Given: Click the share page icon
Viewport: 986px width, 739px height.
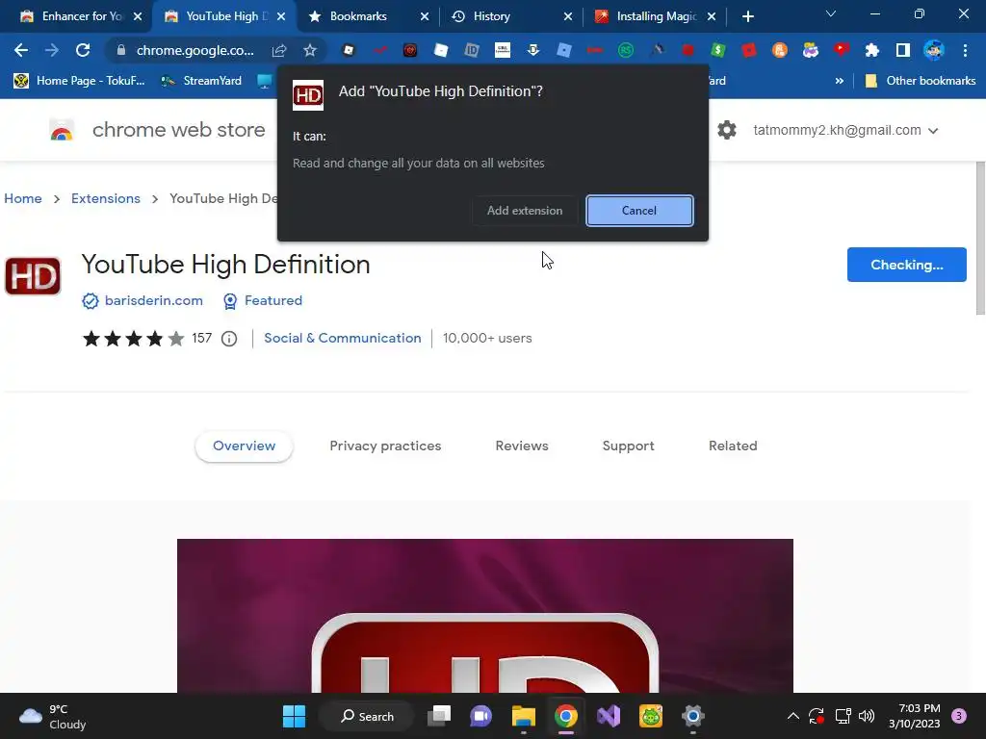Looking at the screenshot, I should pyautogui.click(x=279, y=50).
